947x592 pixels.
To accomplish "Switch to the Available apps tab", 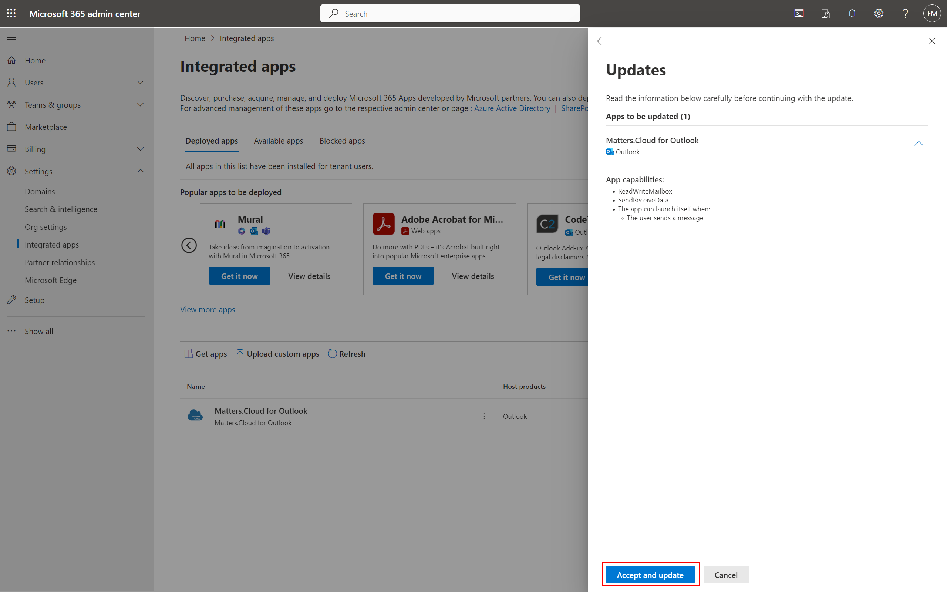I will [278, 141].
